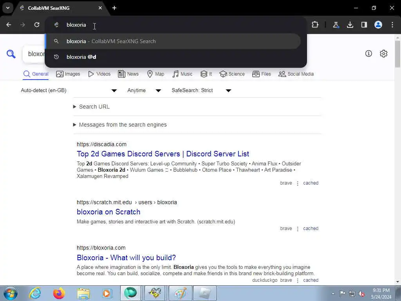
Task: Click the SearXNG search query field
Action: click(34, 54)
